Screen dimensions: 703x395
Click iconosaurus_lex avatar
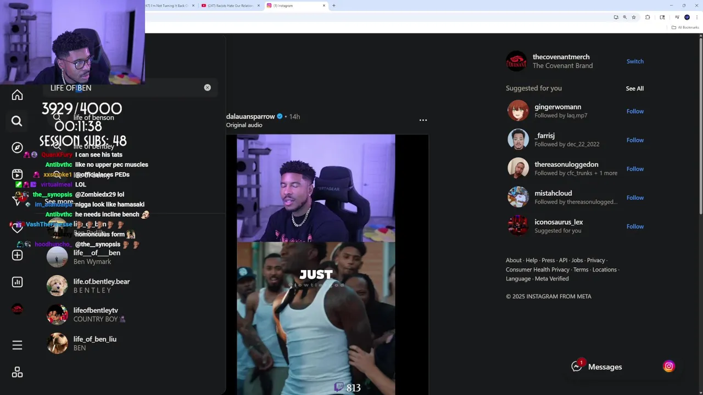tap(518, 226)
